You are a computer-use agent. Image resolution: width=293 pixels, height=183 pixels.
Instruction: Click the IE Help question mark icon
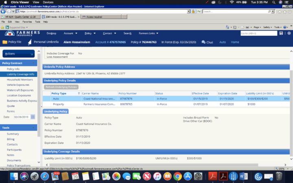(285, 27)
